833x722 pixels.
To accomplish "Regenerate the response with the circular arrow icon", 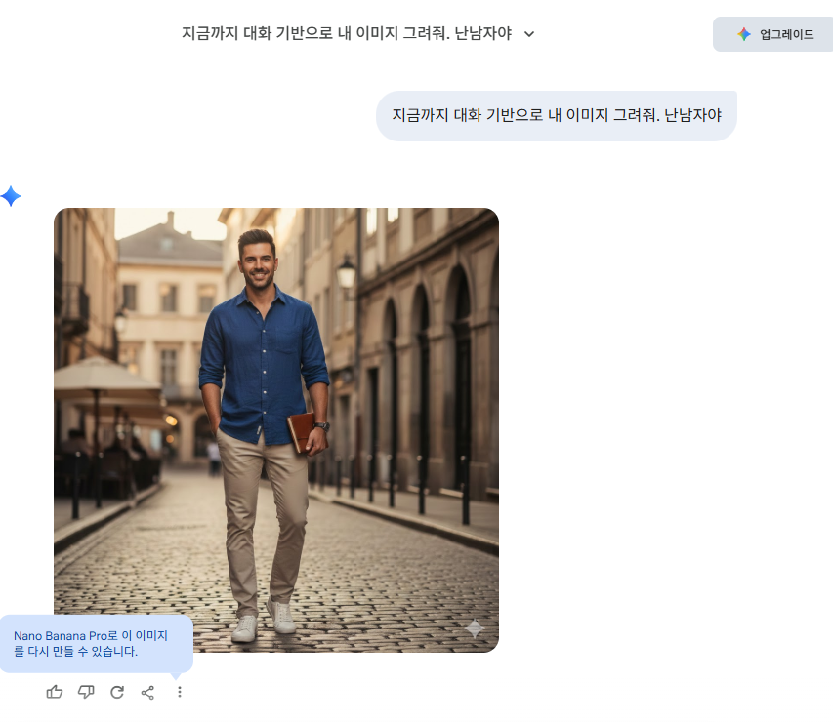I will [x=117, y=692].
